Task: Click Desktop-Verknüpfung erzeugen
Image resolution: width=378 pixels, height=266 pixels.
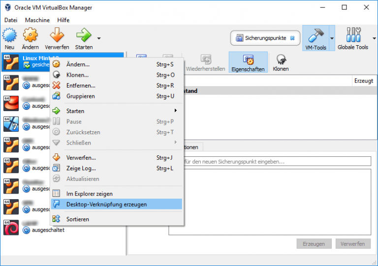Action: tap(117, 205)
